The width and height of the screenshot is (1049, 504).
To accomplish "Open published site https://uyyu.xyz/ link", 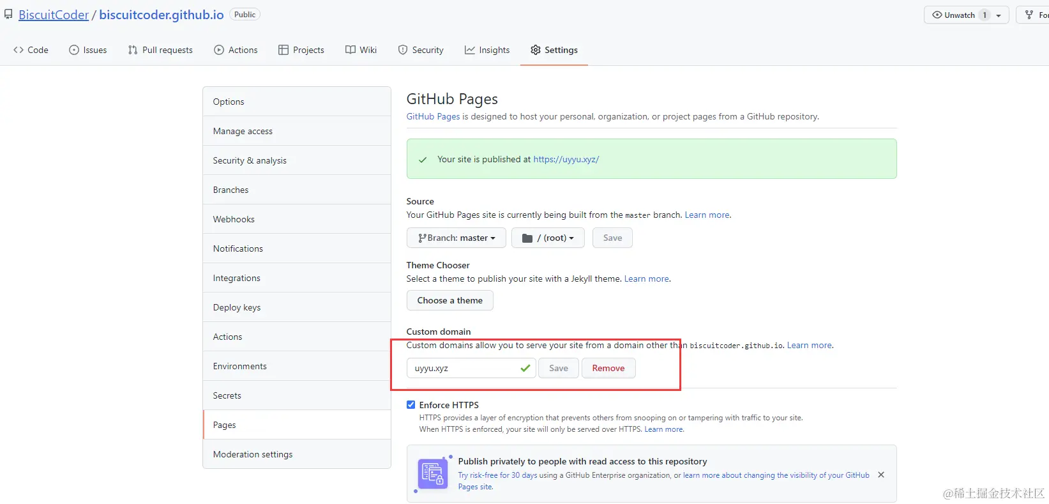I will point(566,159).
